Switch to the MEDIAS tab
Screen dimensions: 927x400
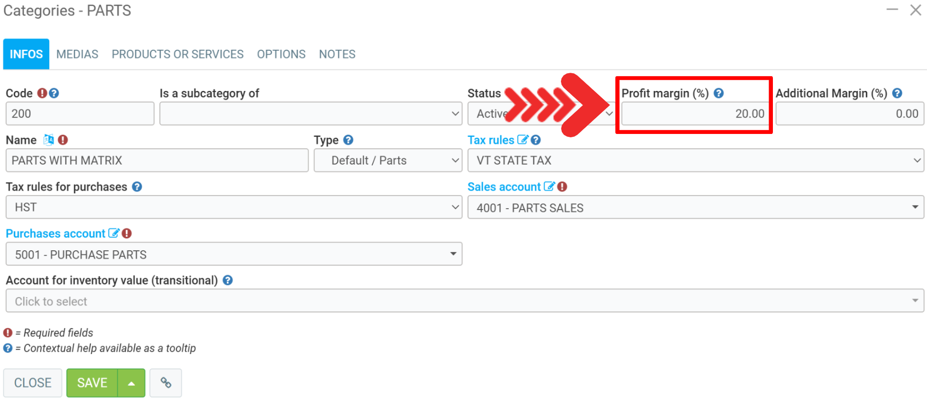coord(77,54)
